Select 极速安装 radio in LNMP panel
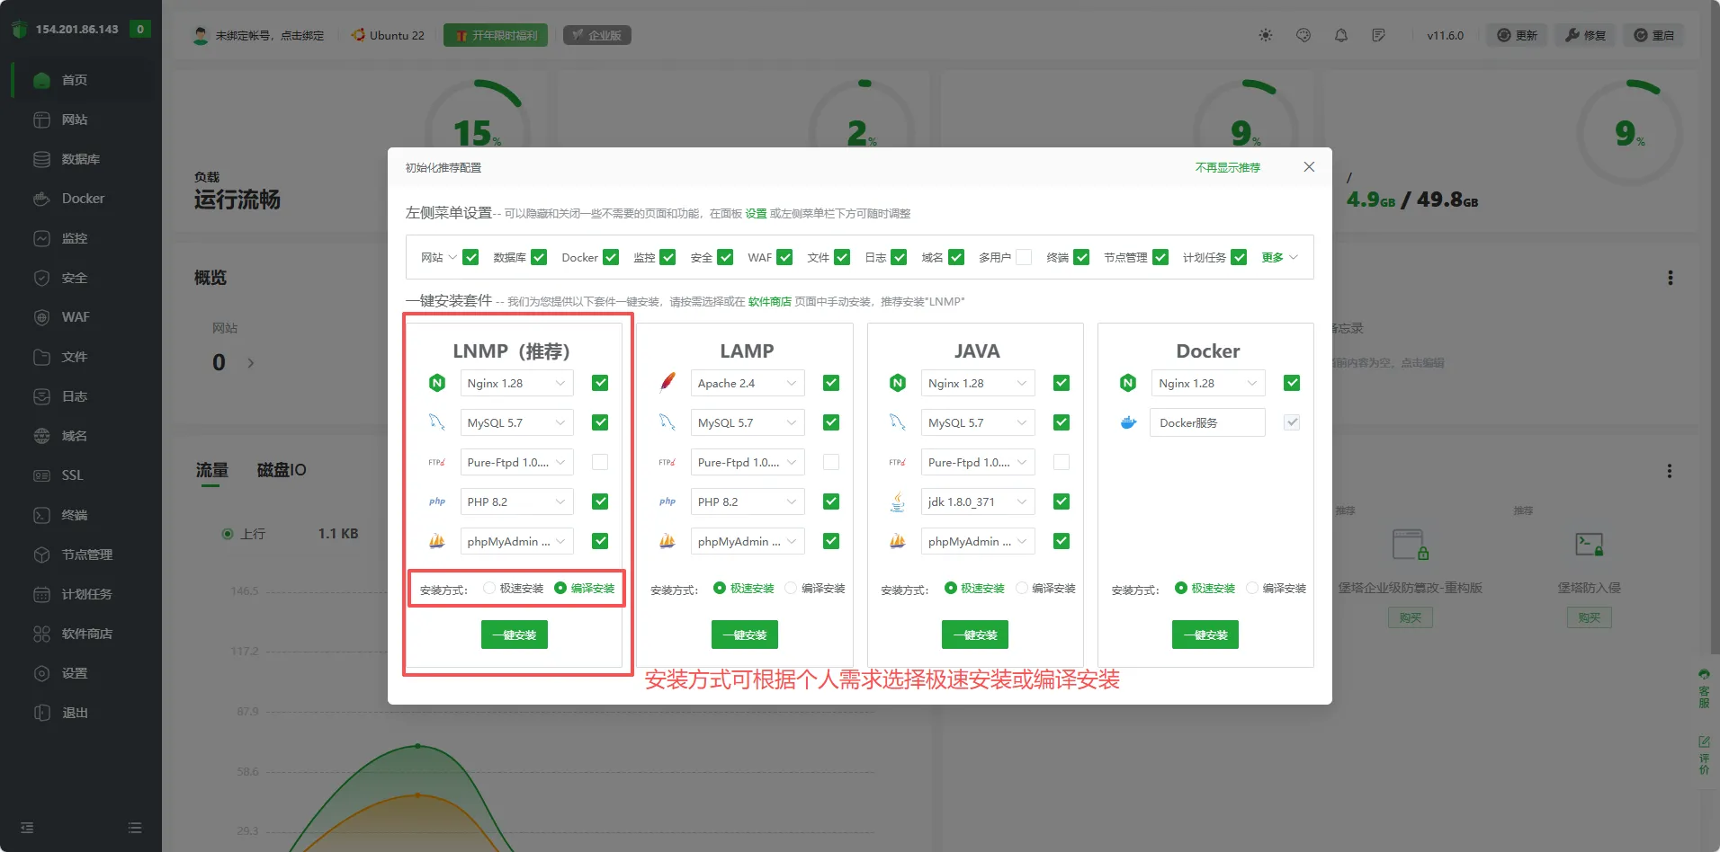 point(489,588)
